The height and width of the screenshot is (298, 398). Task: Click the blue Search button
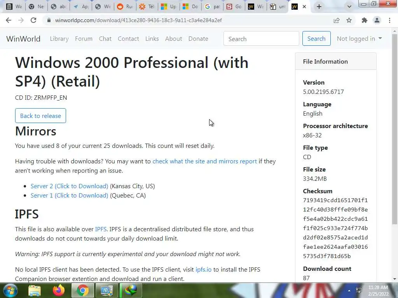pyautogui.click(x=316, y=38)
